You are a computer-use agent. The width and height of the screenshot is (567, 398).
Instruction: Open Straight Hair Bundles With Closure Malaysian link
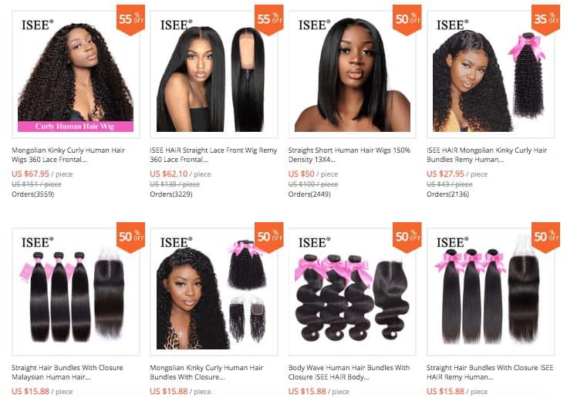click(x=67, y=372)
